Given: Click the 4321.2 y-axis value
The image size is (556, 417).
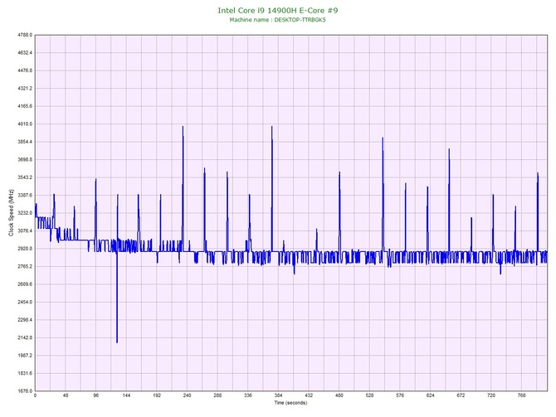Looking at the screenshot, I should [x=25, y=88].
